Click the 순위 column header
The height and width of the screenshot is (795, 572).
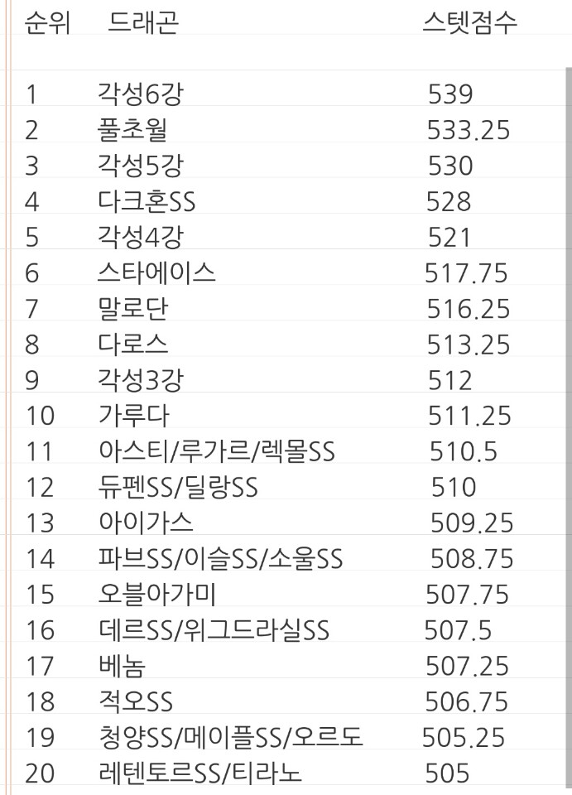point(47,23)
